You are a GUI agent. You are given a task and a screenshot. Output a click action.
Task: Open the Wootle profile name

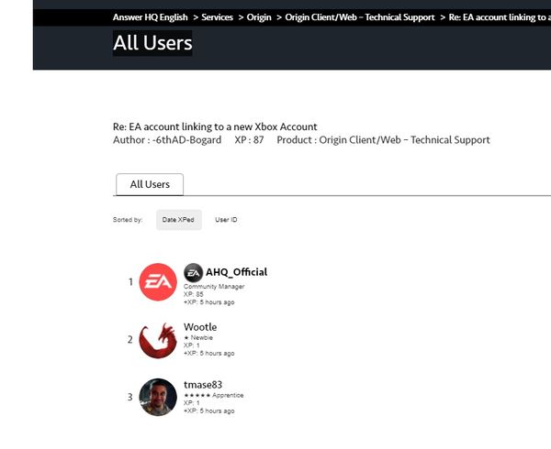pos(200,327)
